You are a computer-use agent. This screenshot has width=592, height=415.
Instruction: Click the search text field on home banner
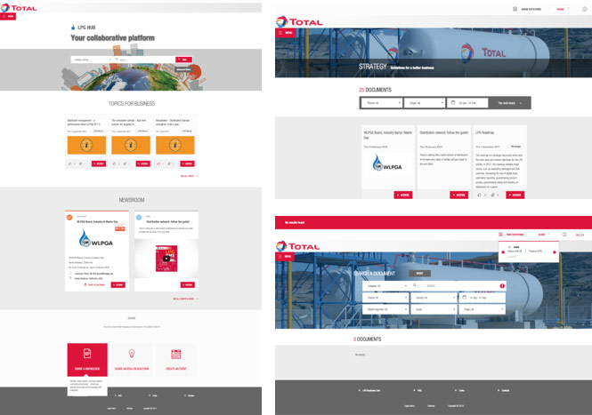(142, 60)
